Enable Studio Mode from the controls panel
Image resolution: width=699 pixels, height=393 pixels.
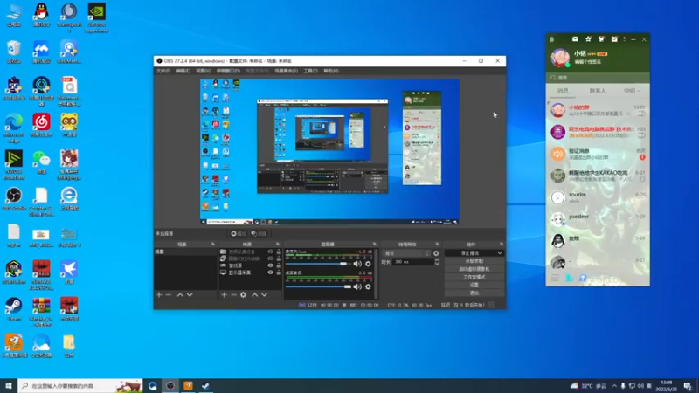[474, 277]
